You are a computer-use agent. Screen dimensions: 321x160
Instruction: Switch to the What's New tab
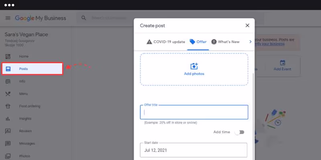(x=225, y=42)
